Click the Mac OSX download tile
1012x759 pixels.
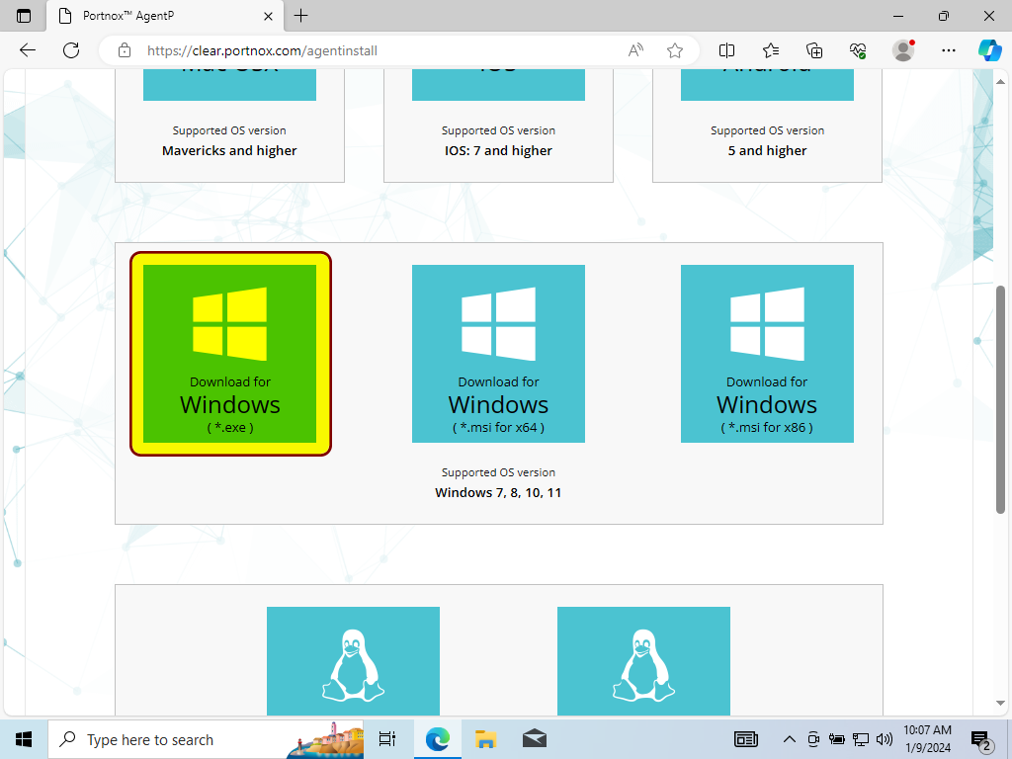(229, 85)
